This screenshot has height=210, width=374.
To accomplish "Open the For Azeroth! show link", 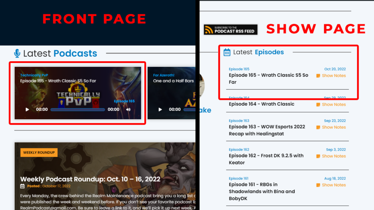I will 164,75.
